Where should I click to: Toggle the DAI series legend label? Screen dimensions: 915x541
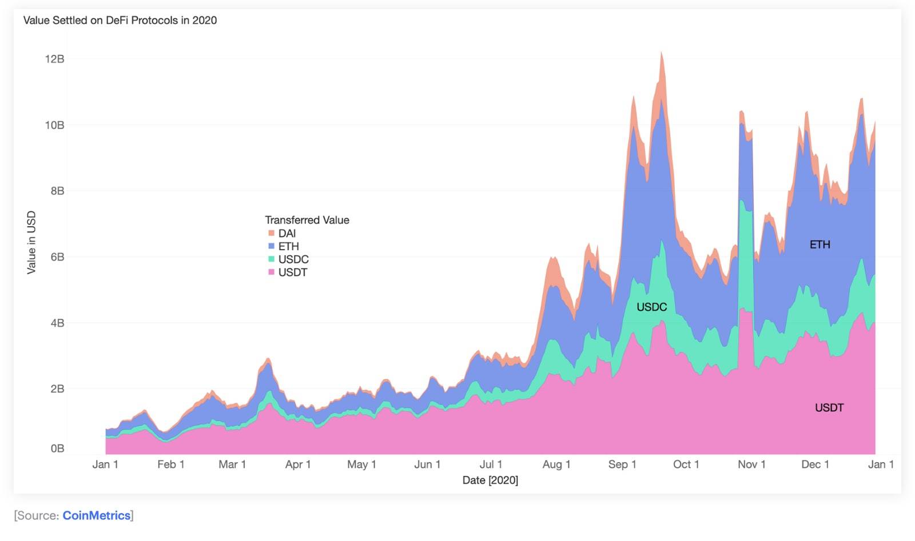pos(287,233)
